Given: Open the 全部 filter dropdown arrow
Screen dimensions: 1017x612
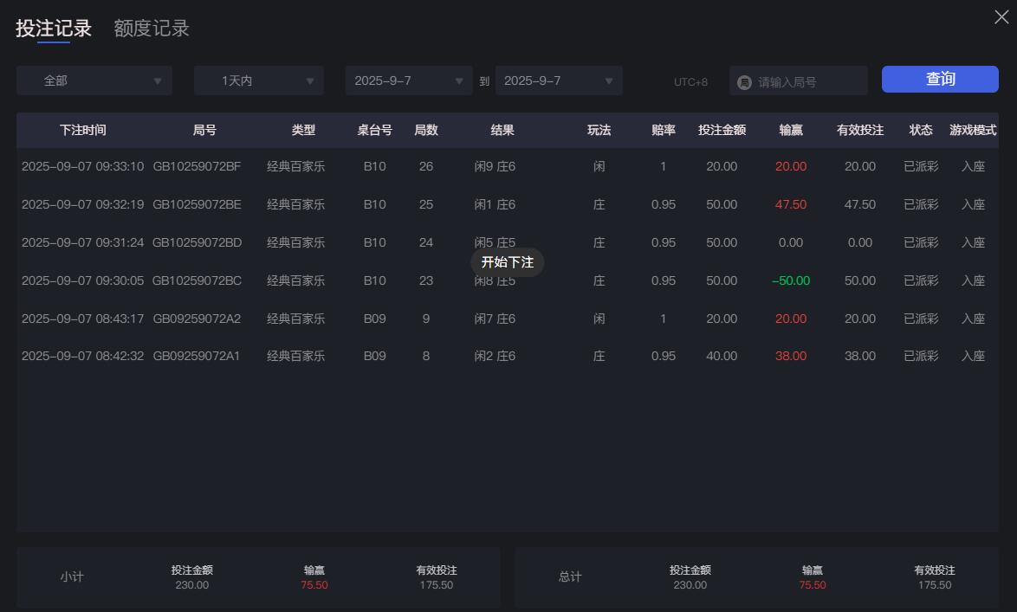Looking at the screenshot, I should (158, 81).
